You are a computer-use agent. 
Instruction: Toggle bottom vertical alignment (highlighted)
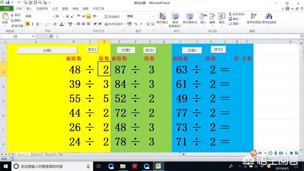coord(88,16)
